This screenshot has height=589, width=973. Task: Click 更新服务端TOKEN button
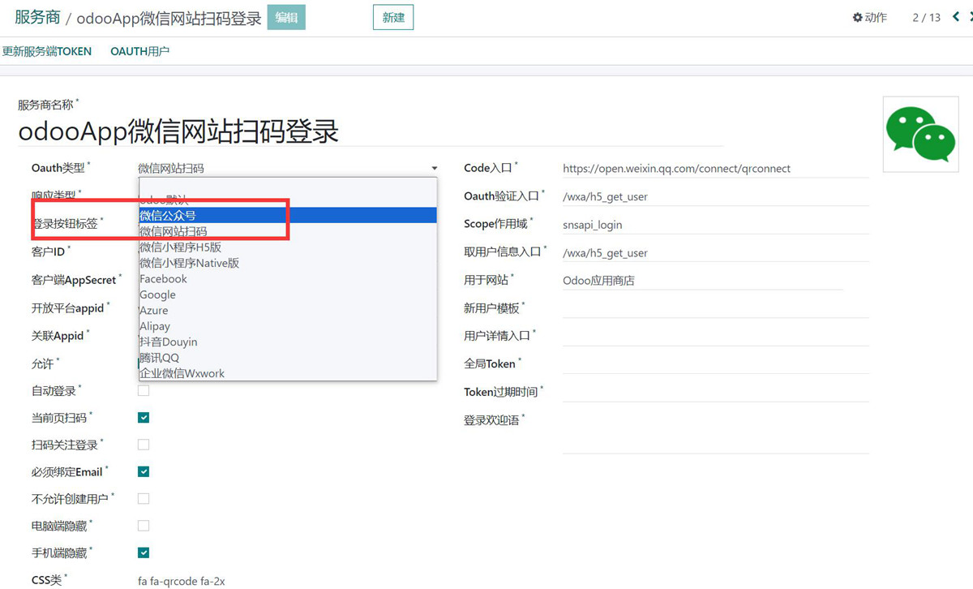47,51
